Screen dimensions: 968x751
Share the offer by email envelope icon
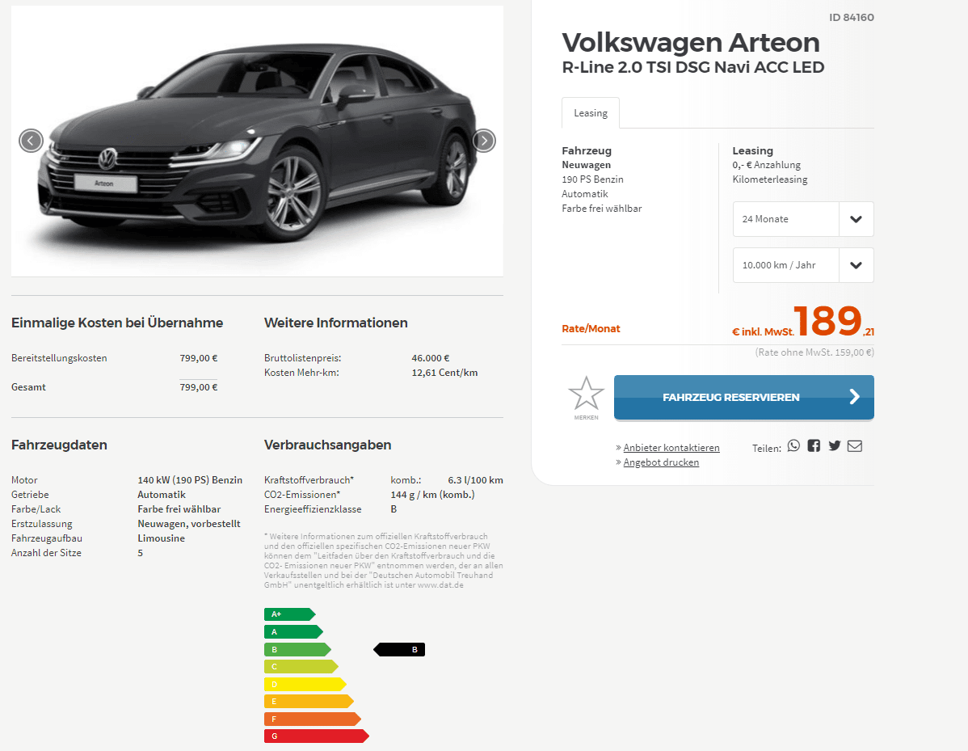tap(855, 446)
